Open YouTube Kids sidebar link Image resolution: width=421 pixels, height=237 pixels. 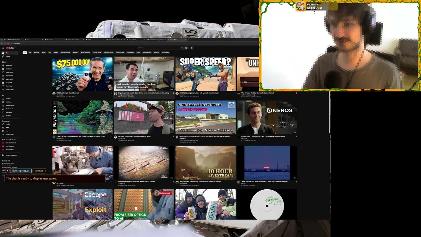click(x=9, y=150)
